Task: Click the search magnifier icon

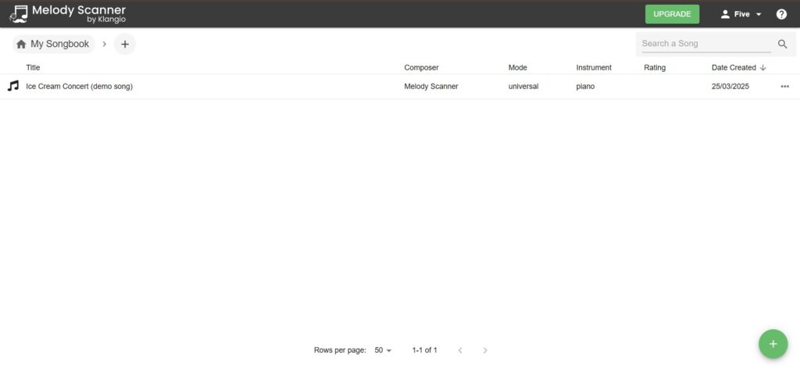Action: [782, 44]
